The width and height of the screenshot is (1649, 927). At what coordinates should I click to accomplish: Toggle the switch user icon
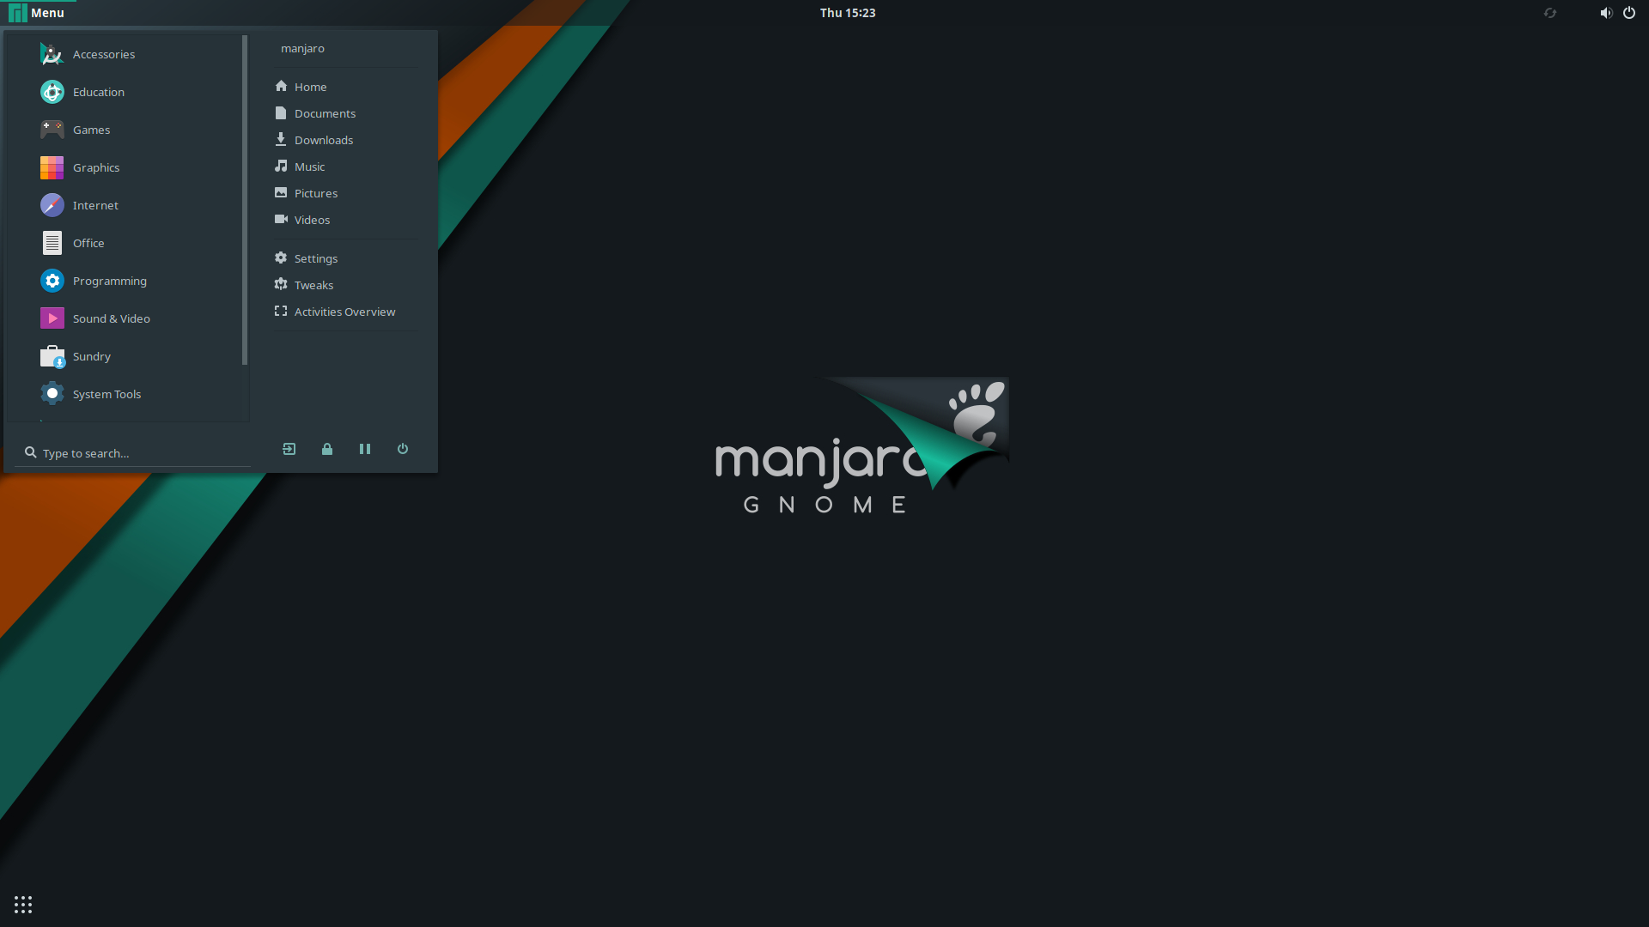289,448
